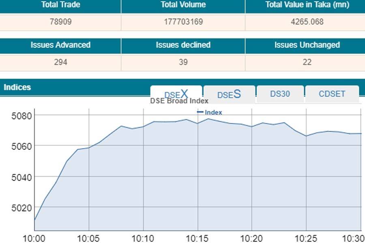Image resolution: width=365 pixels, height=243 pixels.
Task: Select the Issues Unchanged header
Action: click(307, 45)
